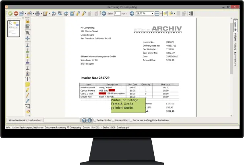Toggle the highlighted annotations display icon
Viewport: 244px width, 165px height.
coord(165,14)
